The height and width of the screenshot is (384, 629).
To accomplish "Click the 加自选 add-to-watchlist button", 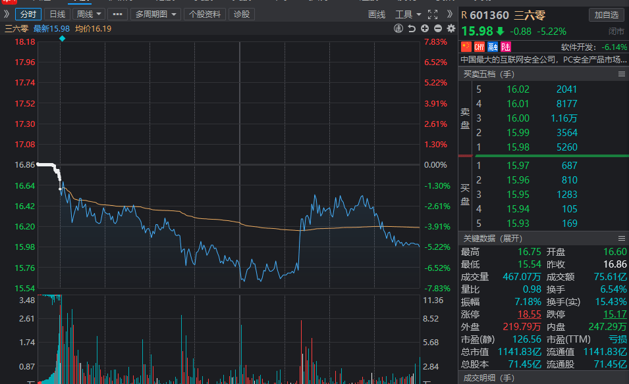I will tap(606, 15).
